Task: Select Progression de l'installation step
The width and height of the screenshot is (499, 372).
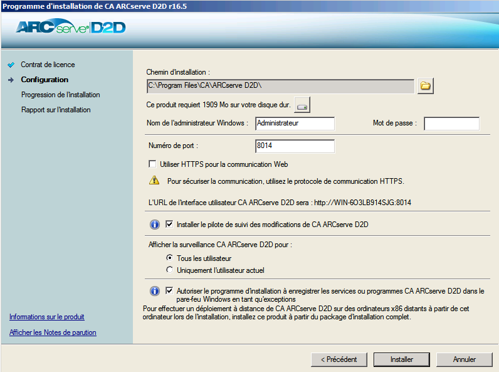Action: [60, 95]
